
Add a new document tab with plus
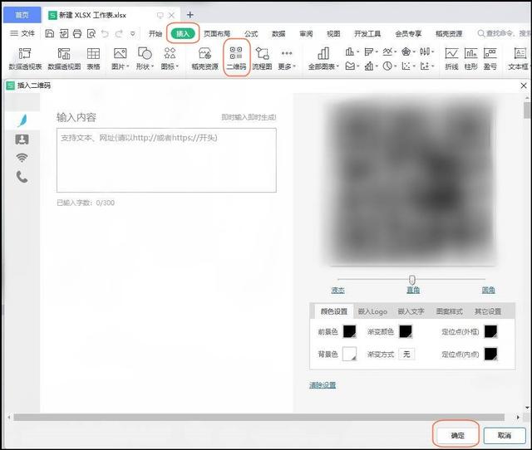(x=190, y=15)
